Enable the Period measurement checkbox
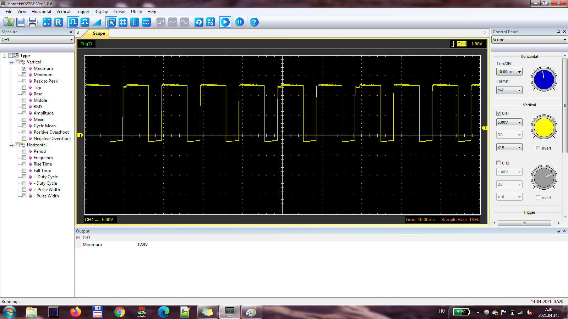Image resolution: width=568 pixels, height=319 pixels. click(24, 151)
